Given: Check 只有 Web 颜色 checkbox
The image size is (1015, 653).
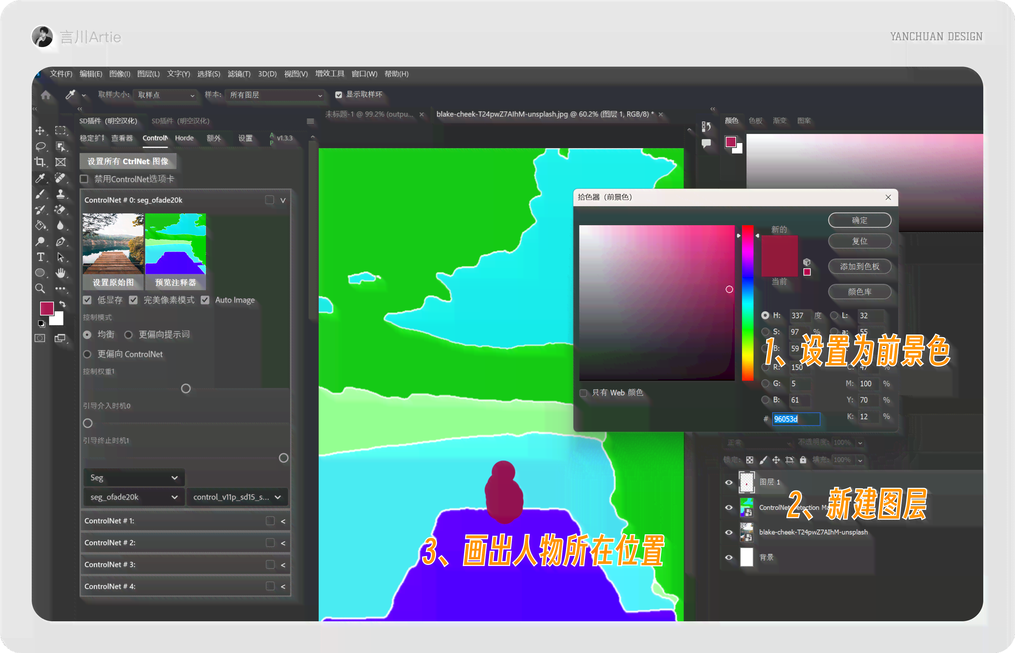Looking at the screenshot, I should click(x=583, y=393).
